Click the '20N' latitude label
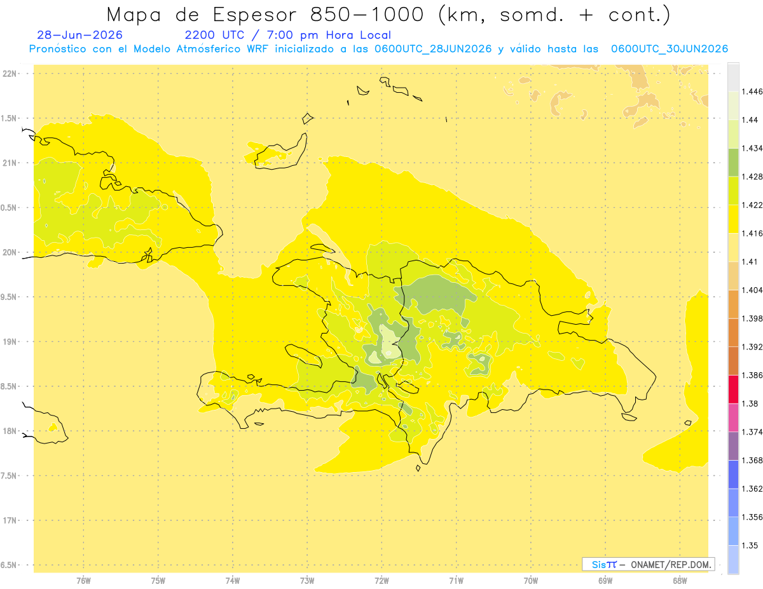763x589 pixels. tap(10, 252)
